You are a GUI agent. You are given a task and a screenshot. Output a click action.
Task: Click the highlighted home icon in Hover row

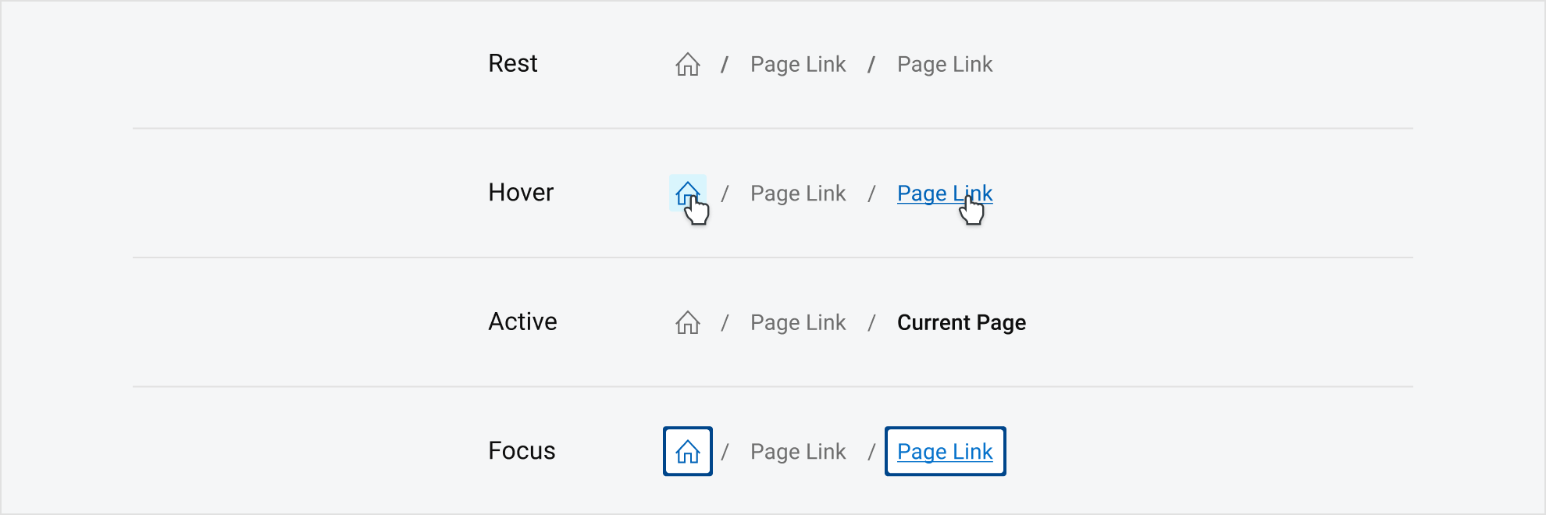point(688,193)
